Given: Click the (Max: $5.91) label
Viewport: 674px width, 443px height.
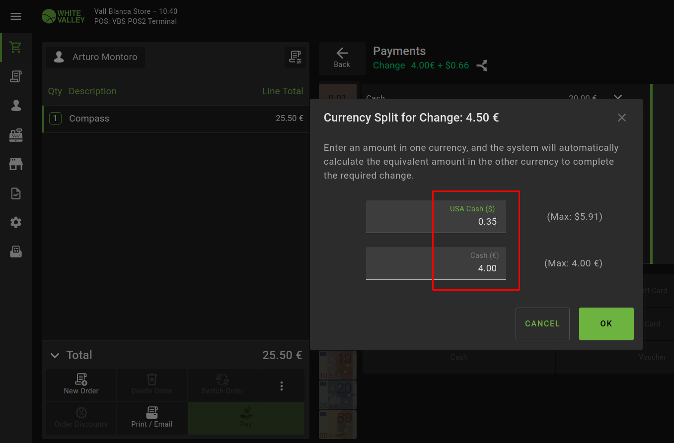Looking at the screenshot, I should tap(575, 217).
